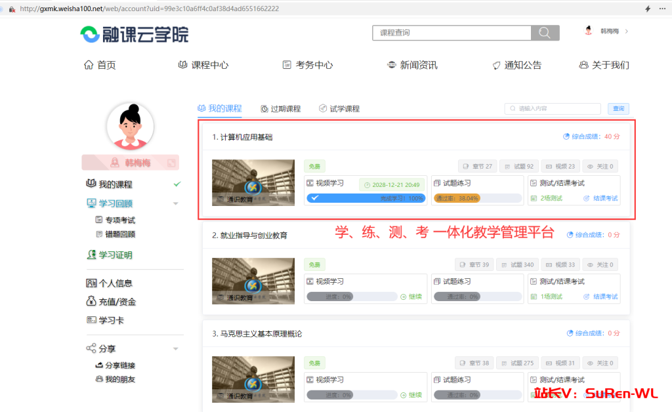Collapse the 学习回顾 arrow
Screen dimensions: 672x412
176,203
